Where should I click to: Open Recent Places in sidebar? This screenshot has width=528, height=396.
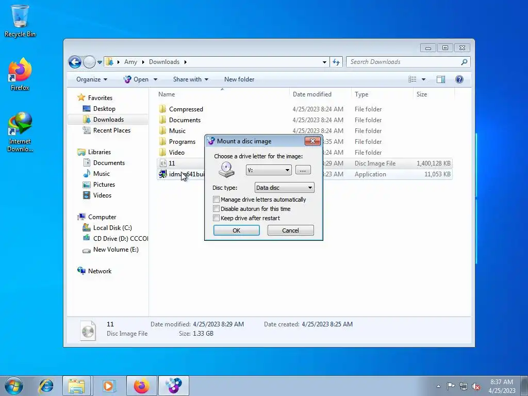111,130
